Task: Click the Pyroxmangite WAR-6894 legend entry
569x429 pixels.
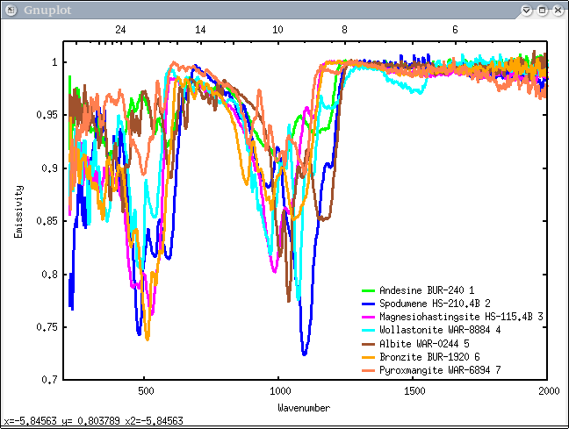Action: click(x=431, y=370)
